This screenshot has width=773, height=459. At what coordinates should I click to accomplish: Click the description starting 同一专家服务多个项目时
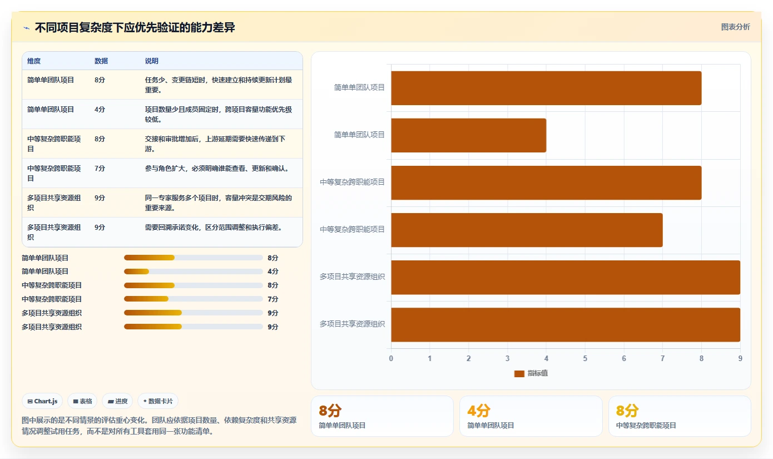(219, 203)
